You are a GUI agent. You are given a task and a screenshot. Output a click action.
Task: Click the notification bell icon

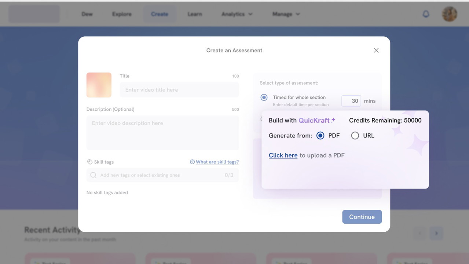point(426,14)
